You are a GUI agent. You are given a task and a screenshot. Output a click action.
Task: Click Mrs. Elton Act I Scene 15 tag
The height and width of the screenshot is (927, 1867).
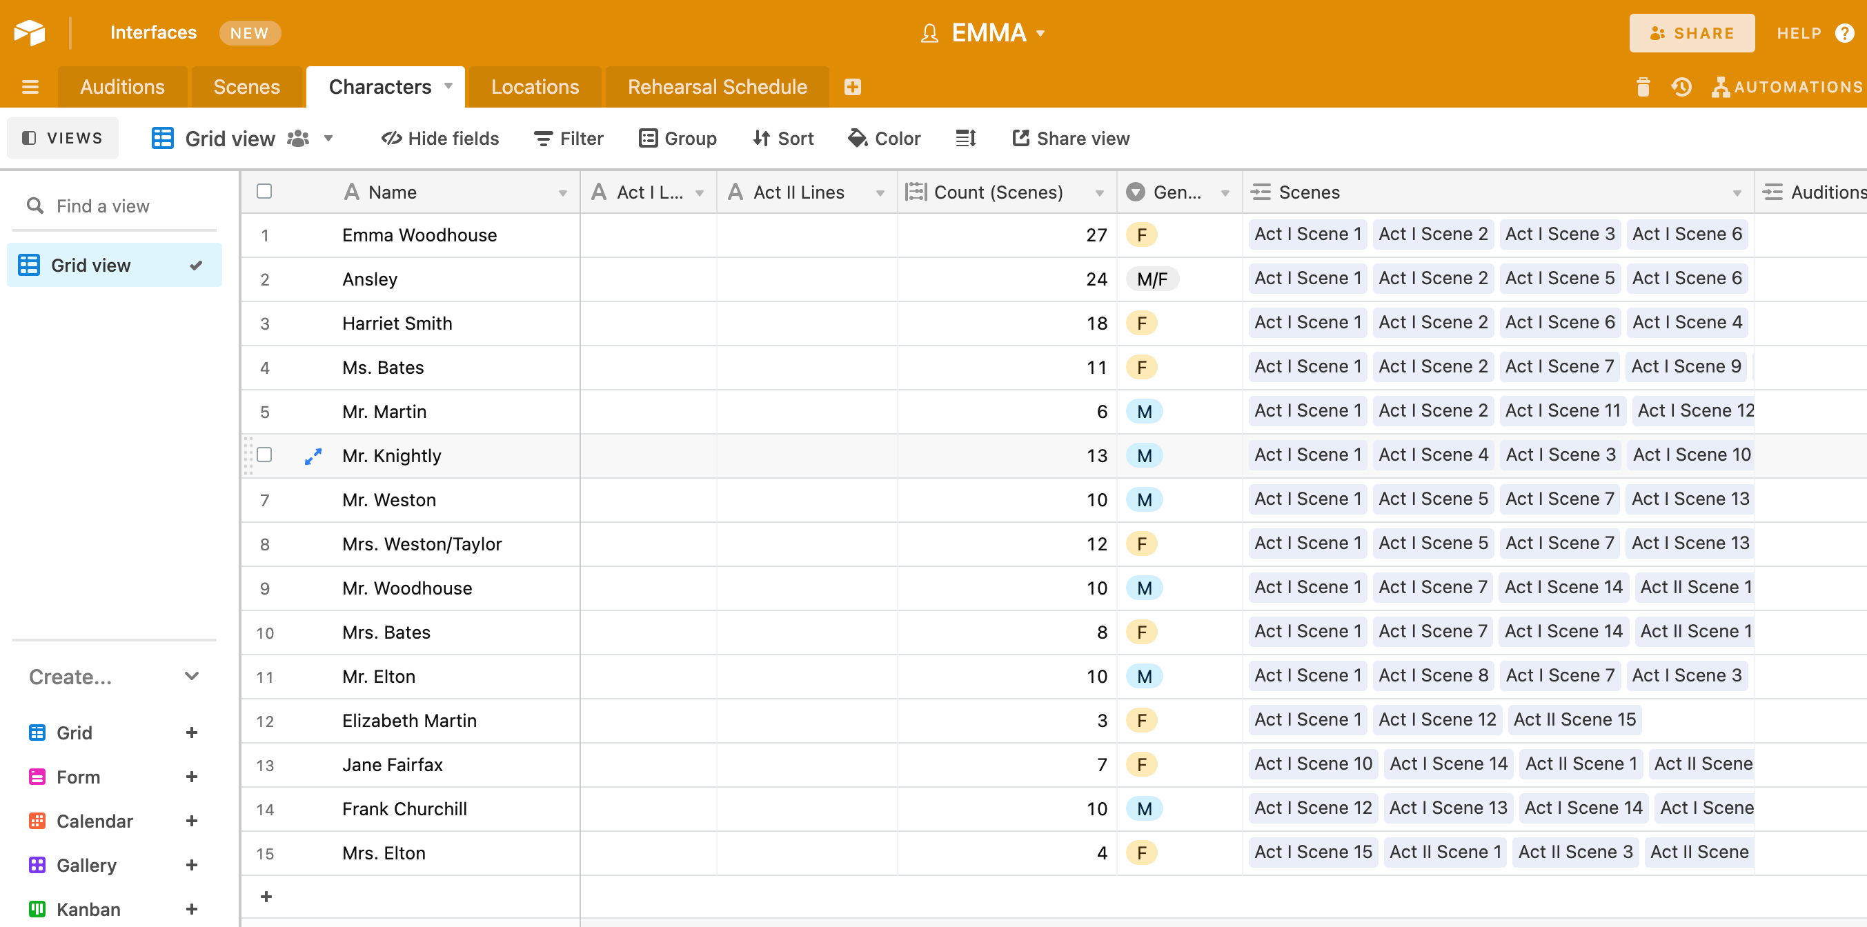tap(1312, 853)
